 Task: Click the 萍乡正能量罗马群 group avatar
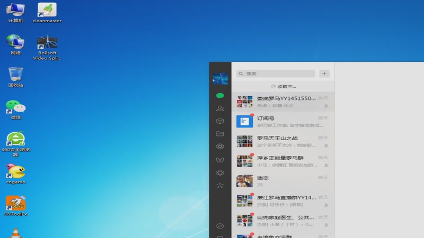[x=244, y=161]
